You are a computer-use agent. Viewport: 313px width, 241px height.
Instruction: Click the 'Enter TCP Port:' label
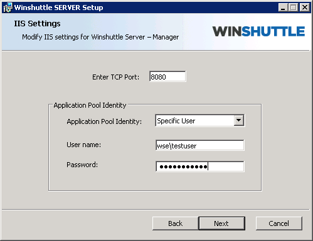115,77
